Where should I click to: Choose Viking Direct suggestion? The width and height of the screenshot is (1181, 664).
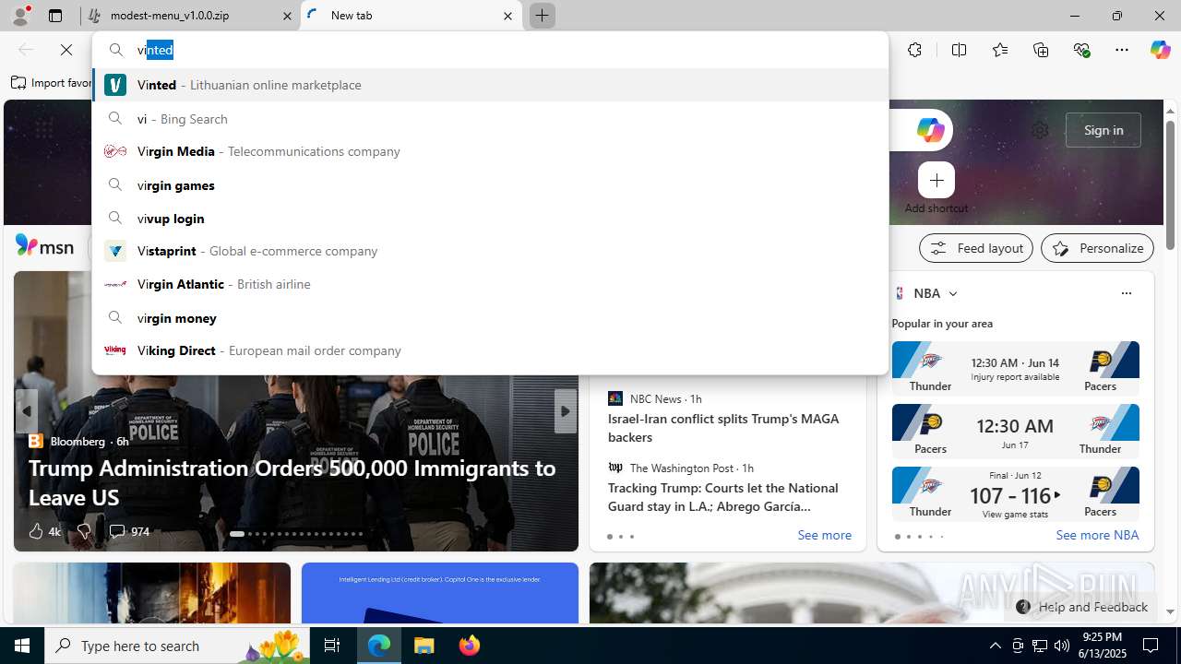pos(490,350)
